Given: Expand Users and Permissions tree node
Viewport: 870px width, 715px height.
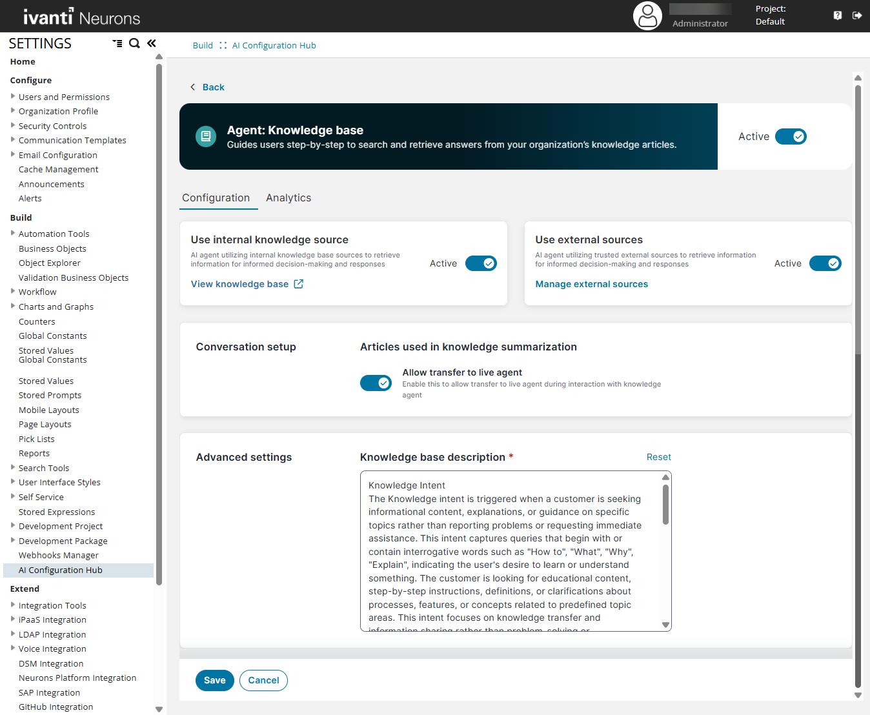Looking at the screenshot, I should 13,97.
